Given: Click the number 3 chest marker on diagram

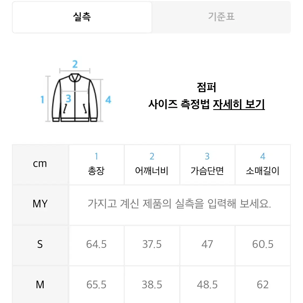Looking at the screenshot, I should [x=68, y=99].
